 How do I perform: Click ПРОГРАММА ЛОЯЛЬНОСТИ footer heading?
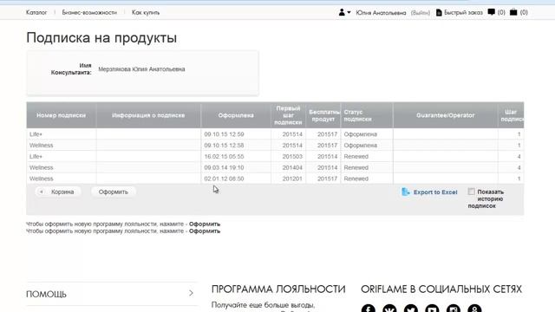[x=278, y=289]
